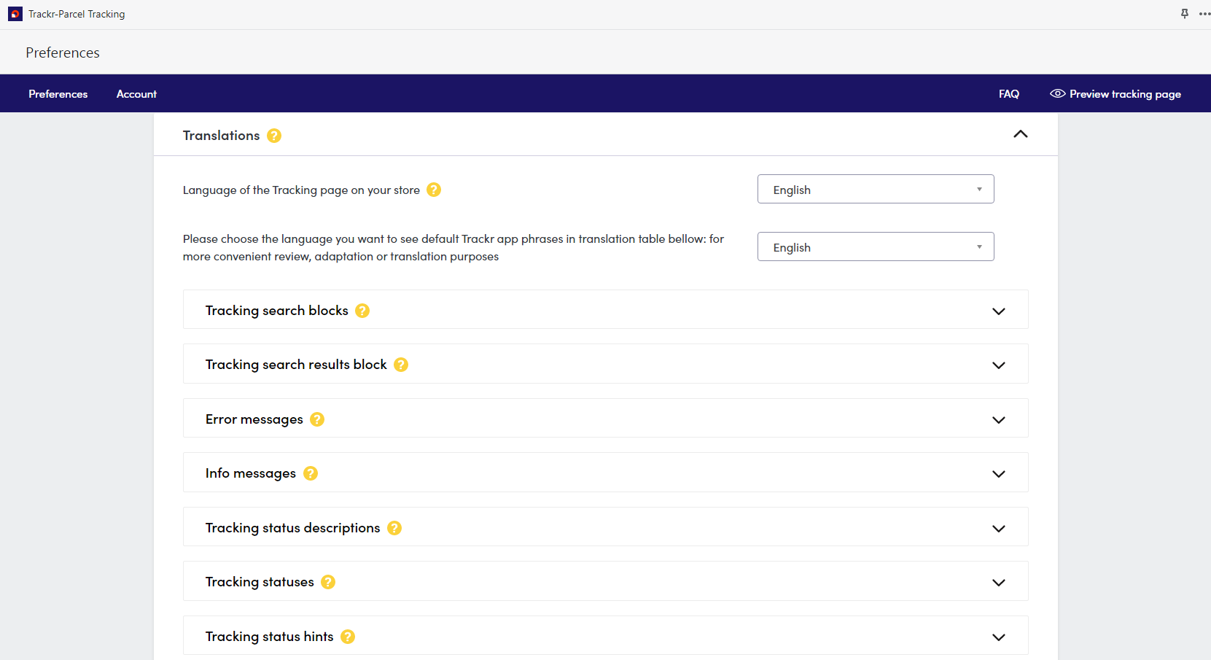Click the Preferences page heading
The height and width of the screenshot is (660, 1211).
pos(63,53)
